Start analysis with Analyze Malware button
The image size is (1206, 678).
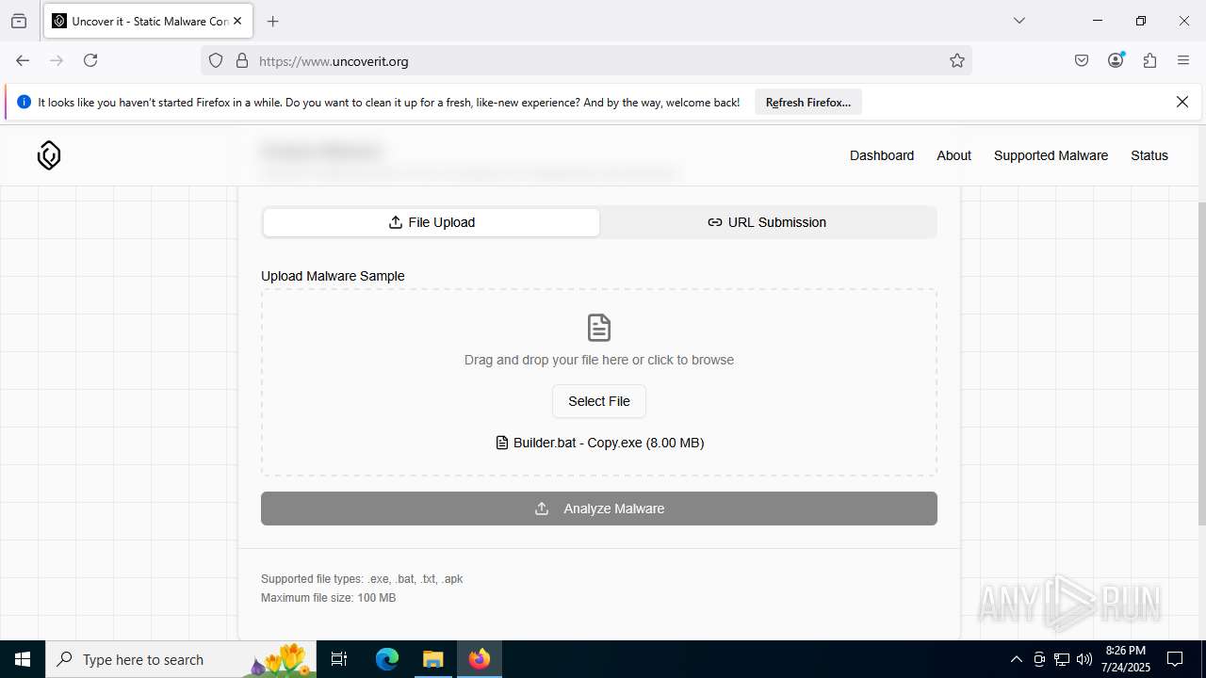point(599,508)
